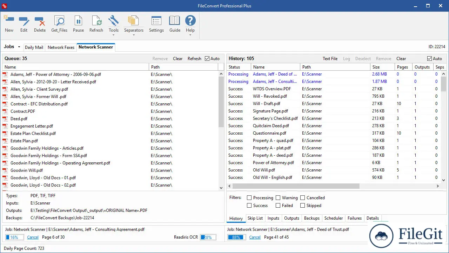Click the Pause toolbar icon
449x253 pixels.
pos(78,20)
